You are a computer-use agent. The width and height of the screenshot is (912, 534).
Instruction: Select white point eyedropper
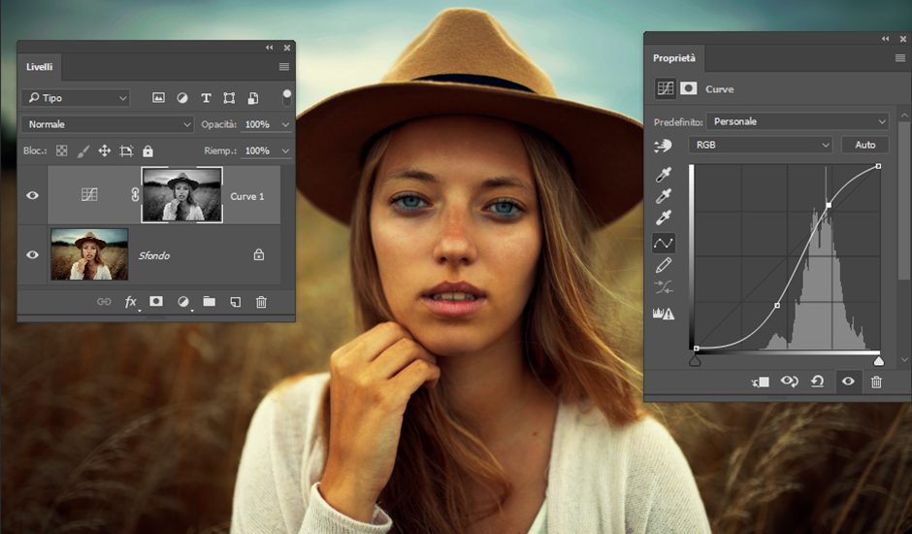(x=663, y=217)
